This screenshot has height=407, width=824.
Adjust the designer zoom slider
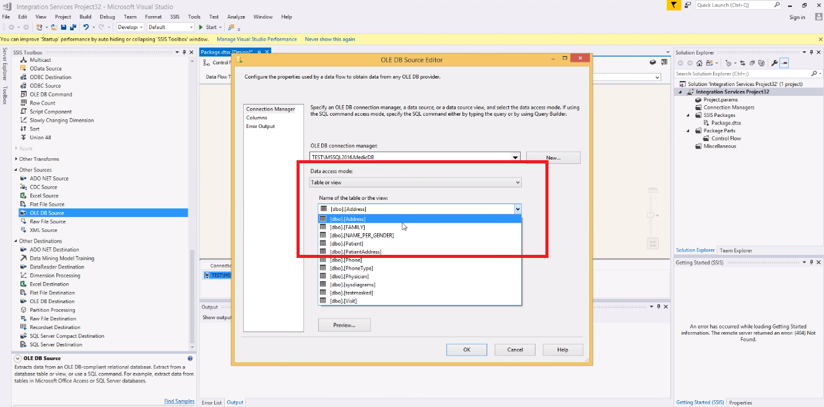[651, 215]
